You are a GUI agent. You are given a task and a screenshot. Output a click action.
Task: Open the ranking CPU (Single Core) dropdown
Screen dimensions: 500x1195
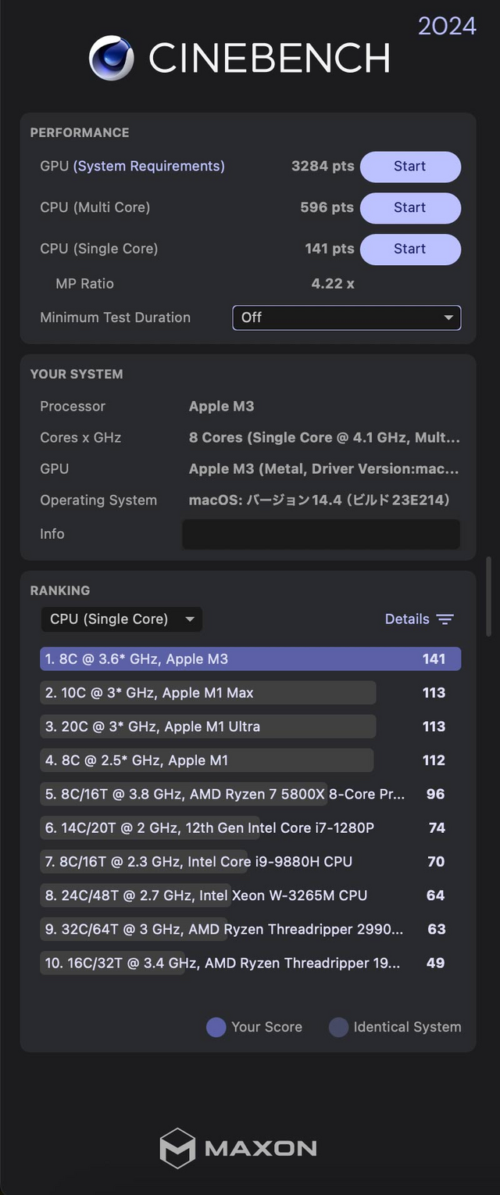tap(121, 619)
